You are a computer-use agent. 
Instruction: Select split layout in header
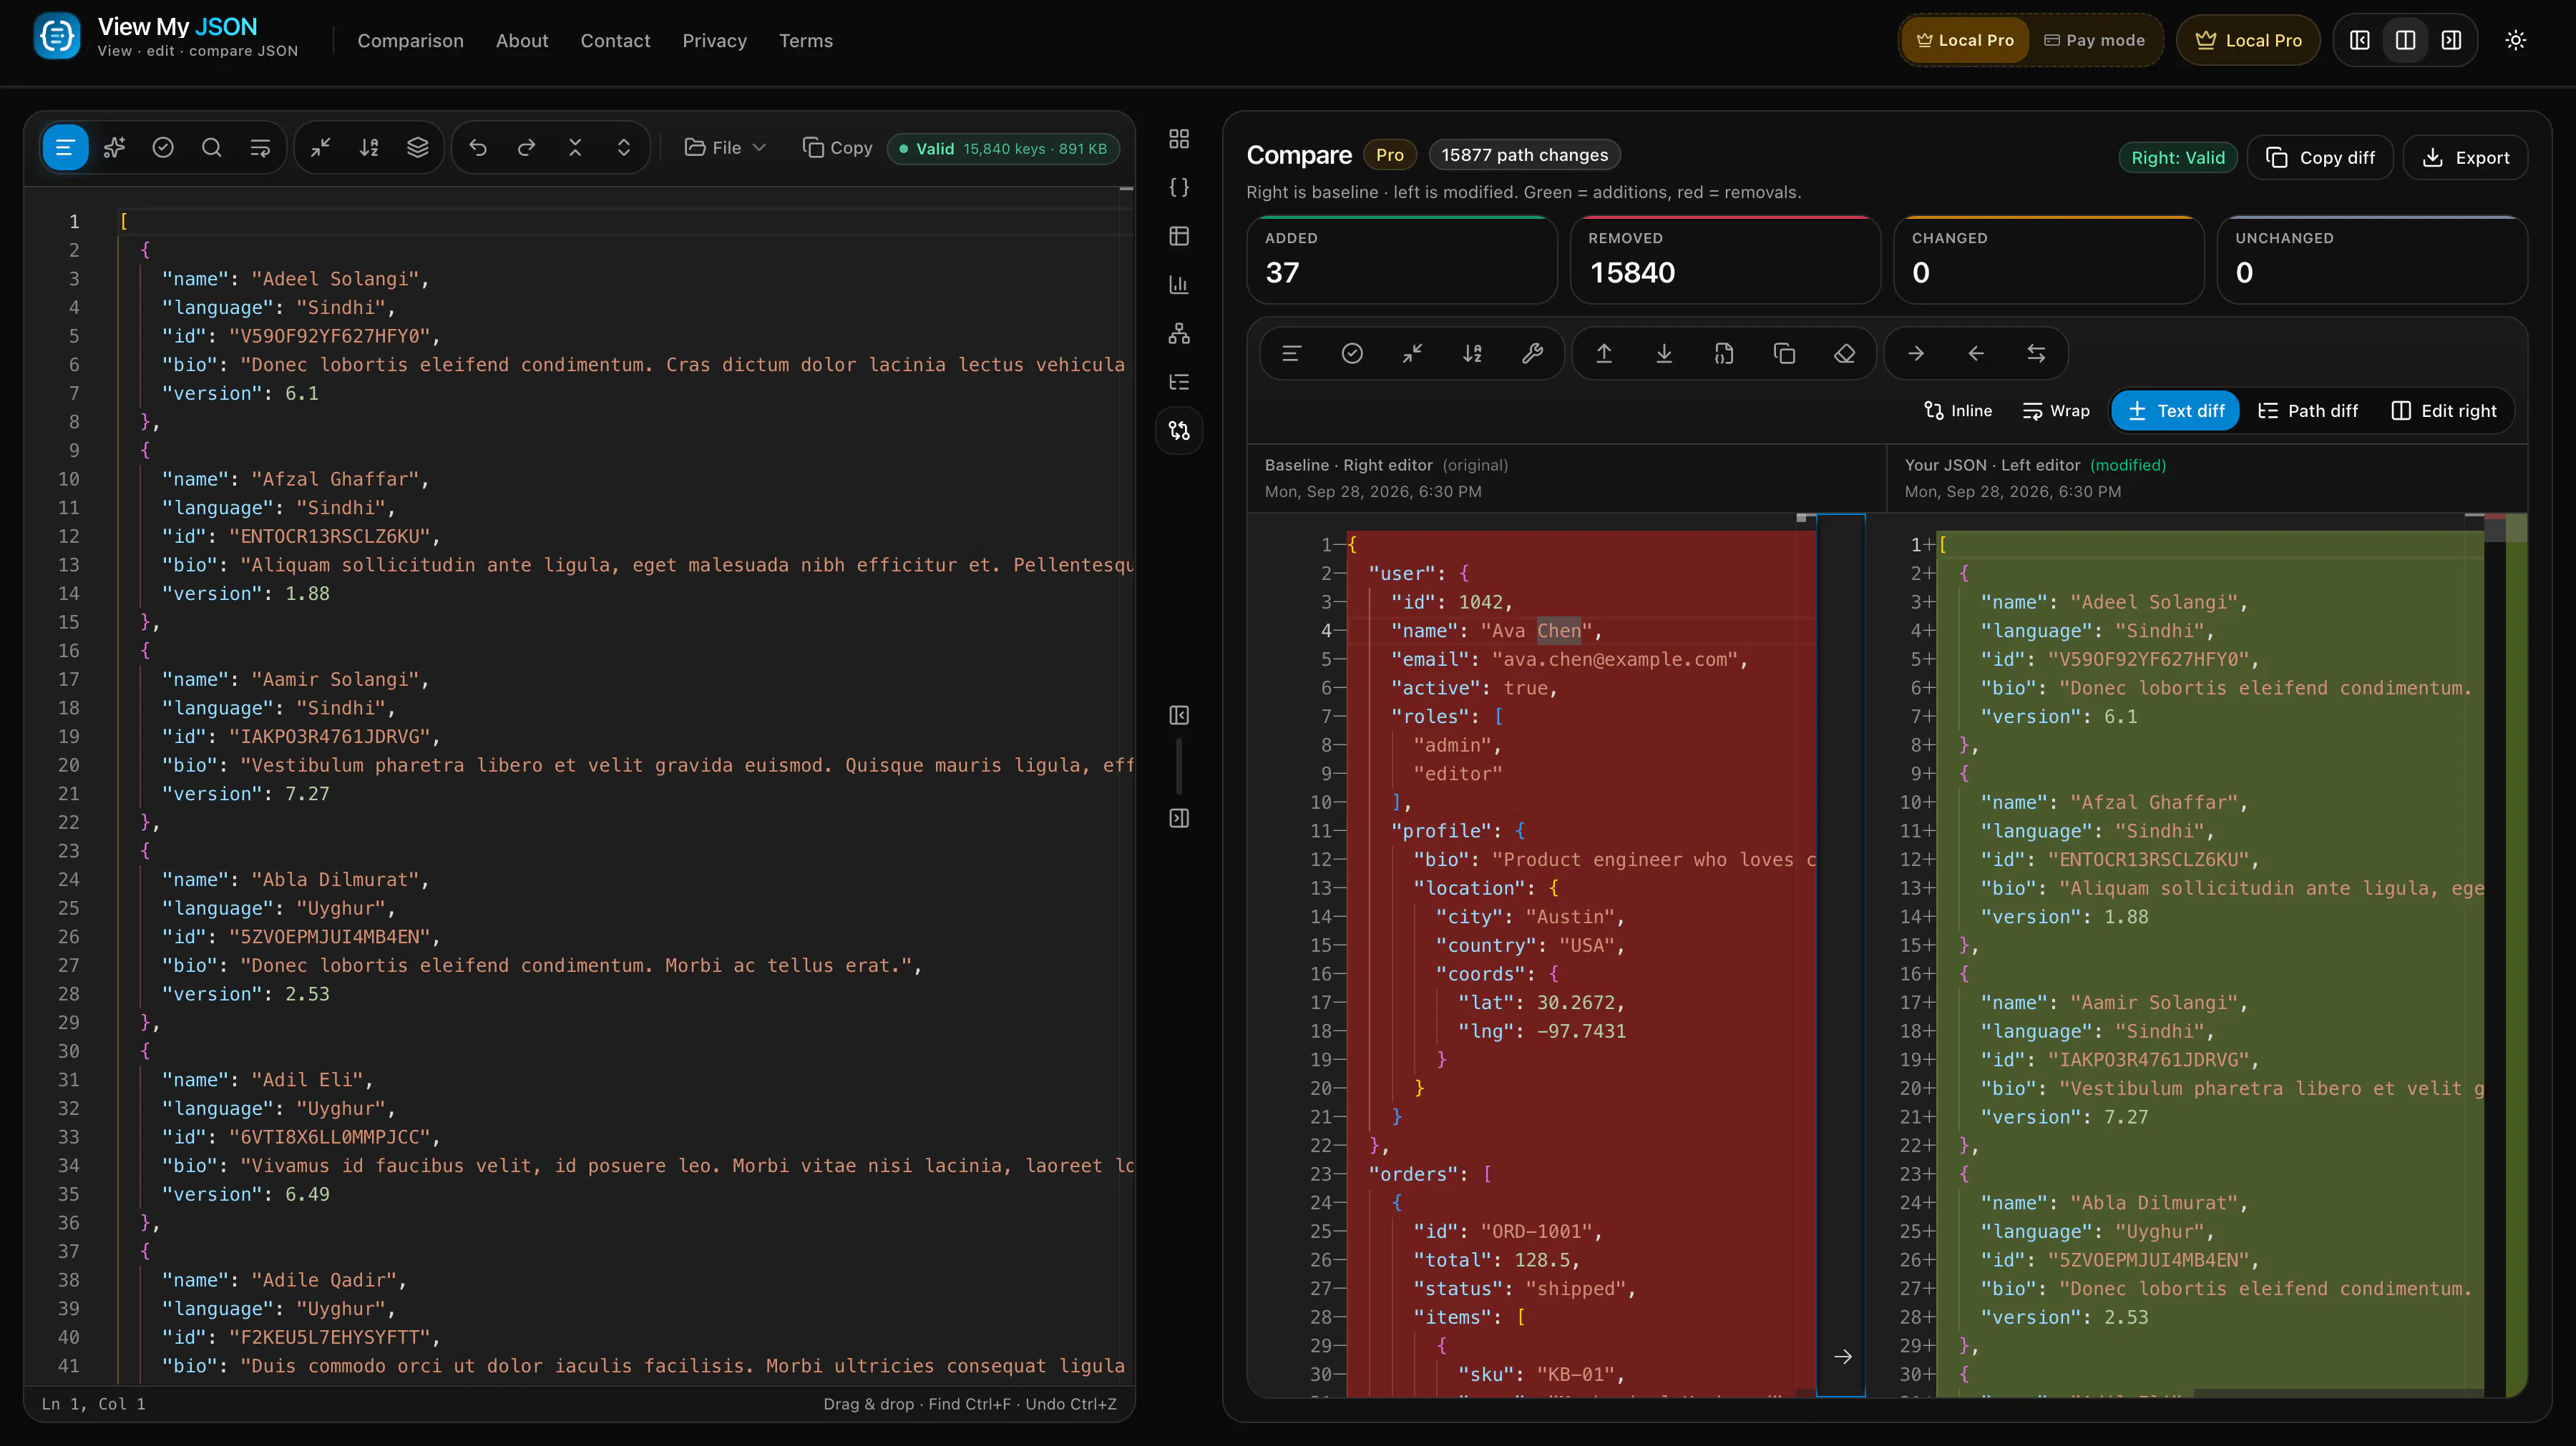tap(2405, 40)
